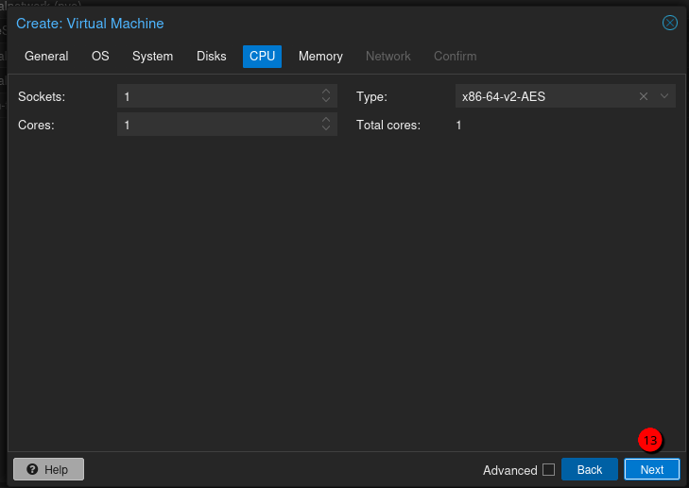Focus the Cores number field
Image resolution: width=689 pixels, height=488 pixels.
[217, 125]
